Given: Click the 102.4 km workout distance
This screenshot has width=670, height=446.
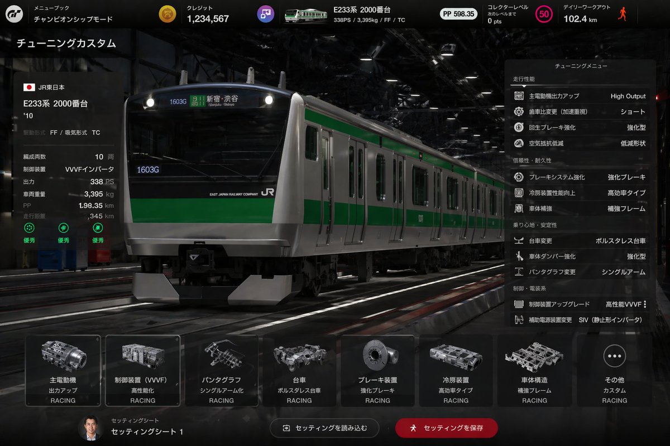Looking at the screenshot, I should click(580, 18).
